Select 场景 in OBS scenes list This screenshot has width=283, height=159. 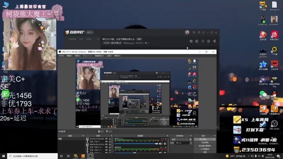[x=71, y=139]
